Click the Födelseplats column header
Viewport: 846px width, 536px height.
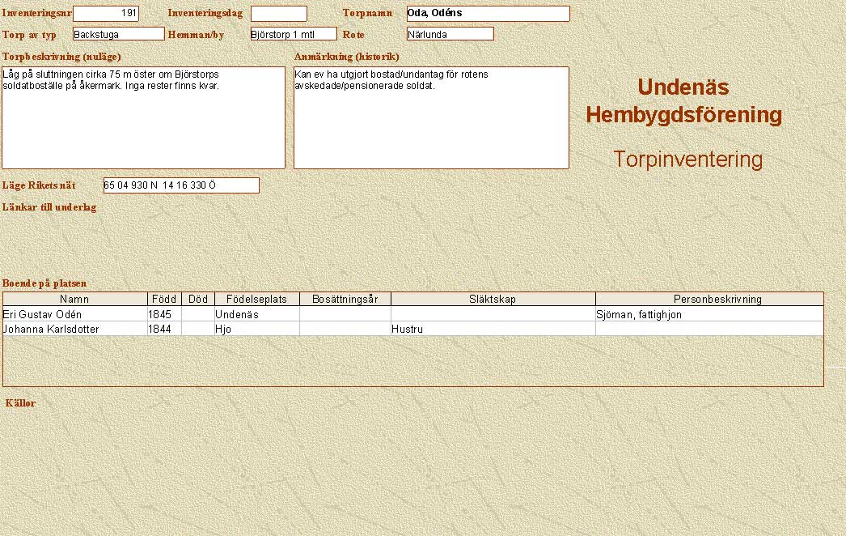point(256,299)
